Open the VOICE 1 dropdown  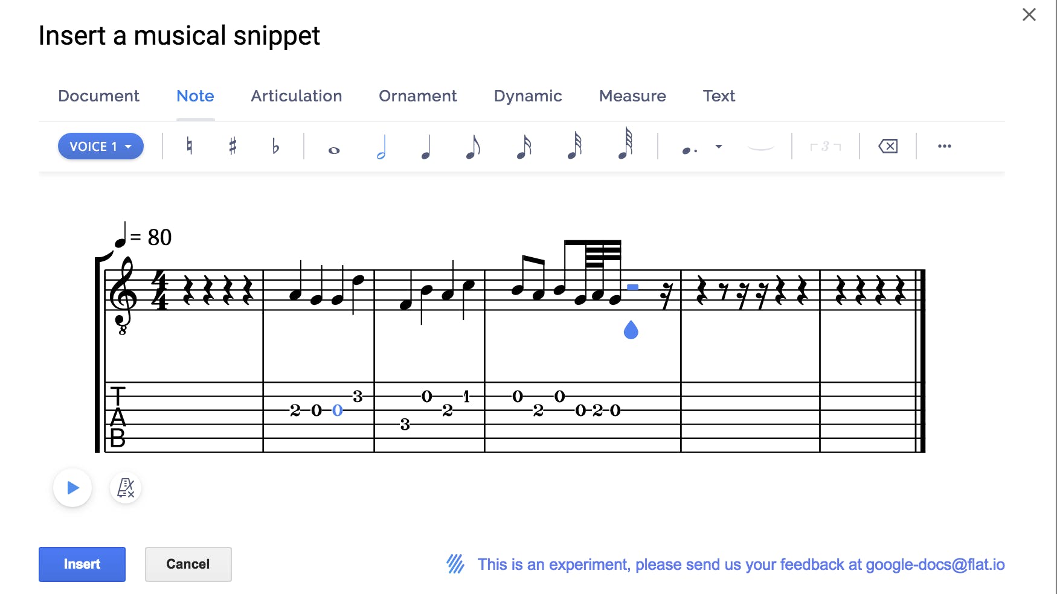(101, 146)
